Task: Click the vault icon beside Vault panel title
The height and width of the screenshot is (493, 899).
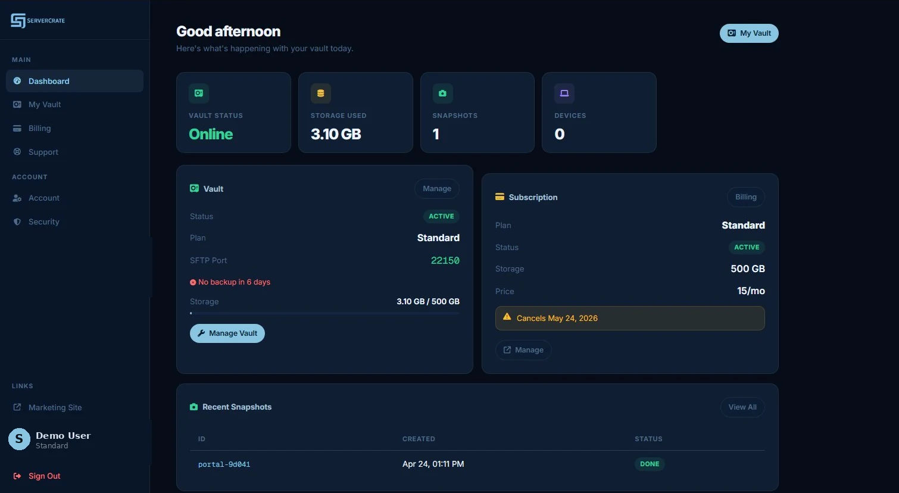Action: pyautogui.click(x=194, y=188)
